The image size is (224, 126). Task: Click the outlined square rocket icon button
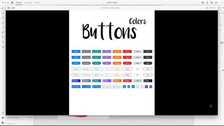[138, 86]
